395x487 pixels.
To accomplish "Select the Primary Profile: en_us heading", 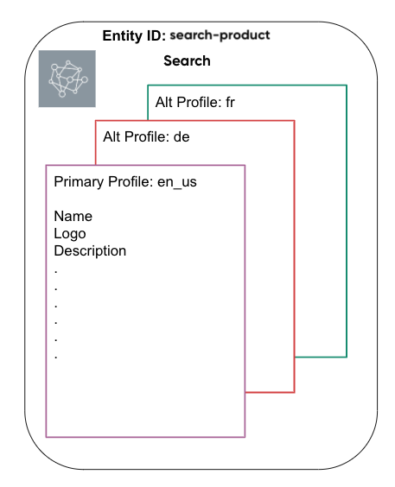I will tap(125, 182).
